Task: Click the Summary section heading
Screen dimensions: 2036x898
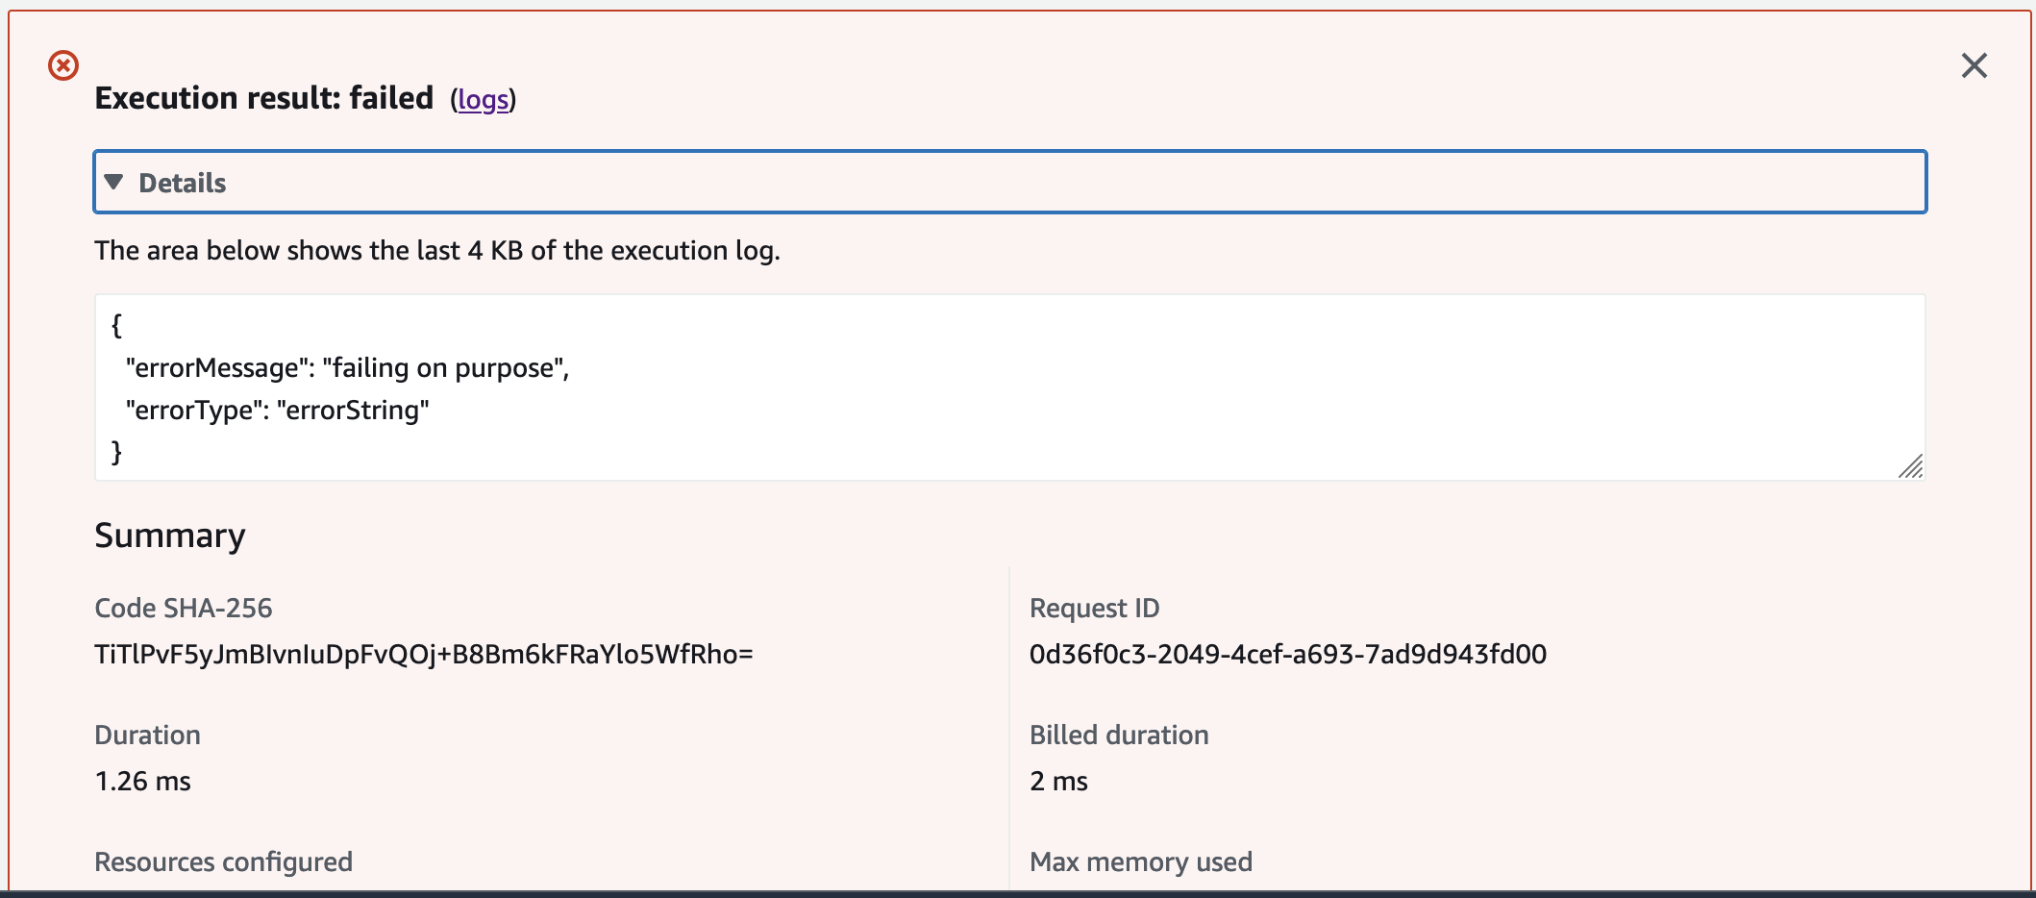Action: click(169, 535)
